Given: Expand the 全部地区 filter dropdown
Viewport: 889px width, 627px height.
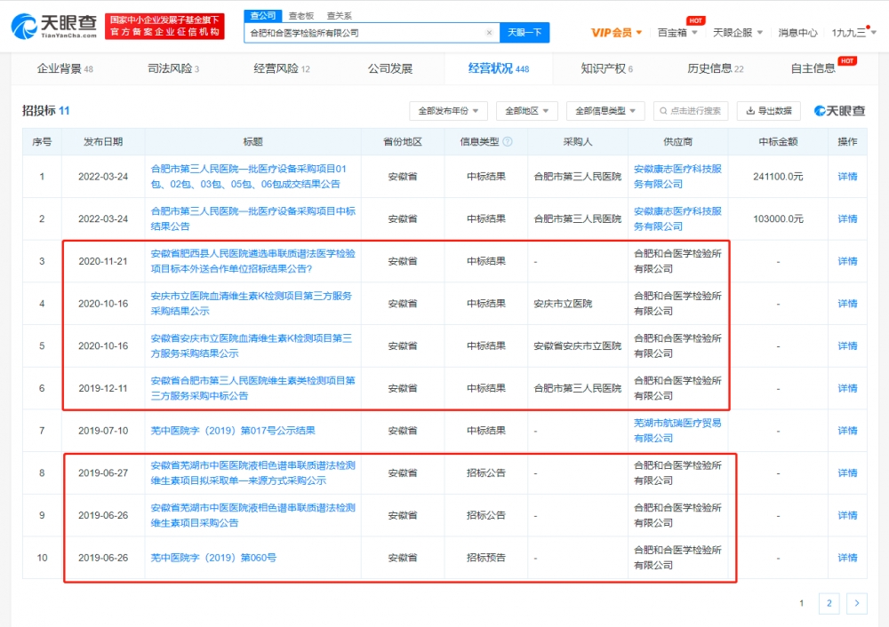Looking at the screenshot, I should coord(526,111).
